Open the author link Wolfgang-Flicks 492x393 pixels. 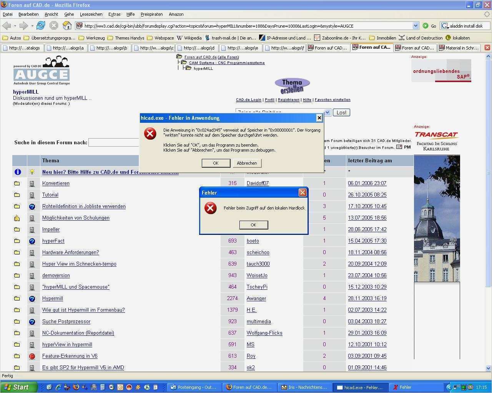coord(264,333)
